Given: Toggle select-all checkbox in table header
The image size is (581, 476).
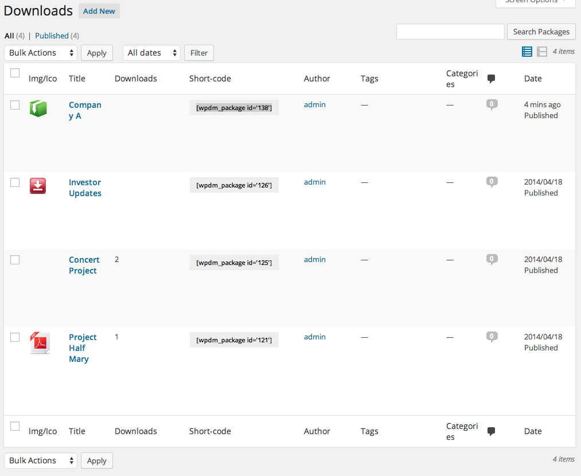Looking at the screenshot, I should click(15, 73).
